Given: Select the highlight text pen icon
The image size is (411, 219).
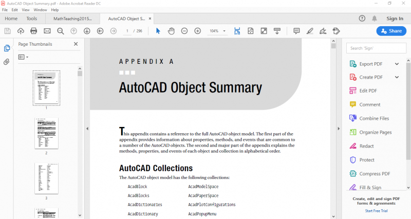Looking at the screenshot, I should [310, 31].
